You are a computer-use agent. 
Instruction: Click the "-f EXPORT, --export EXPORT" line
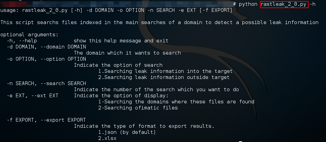point(46,120)
